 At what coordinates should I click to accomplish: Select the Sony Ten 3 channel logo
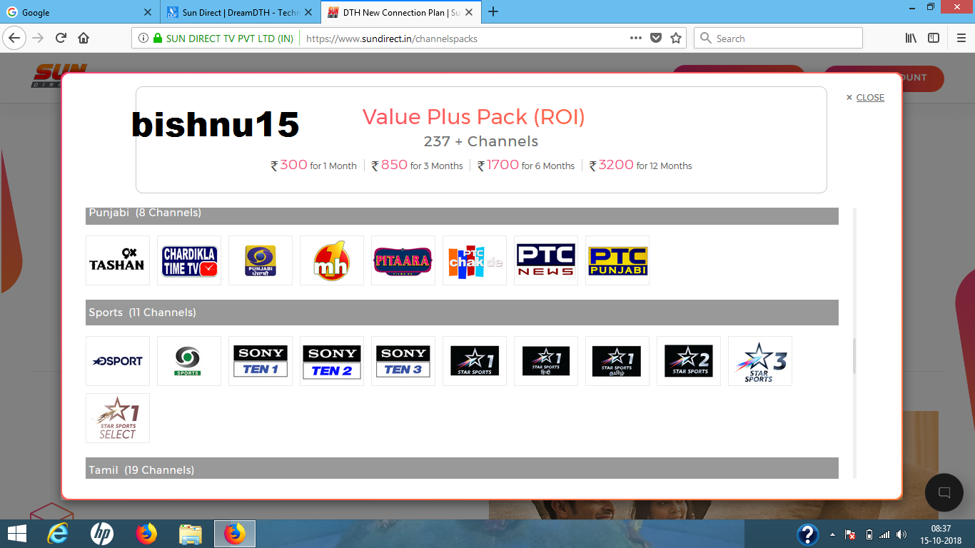(403, 361)
